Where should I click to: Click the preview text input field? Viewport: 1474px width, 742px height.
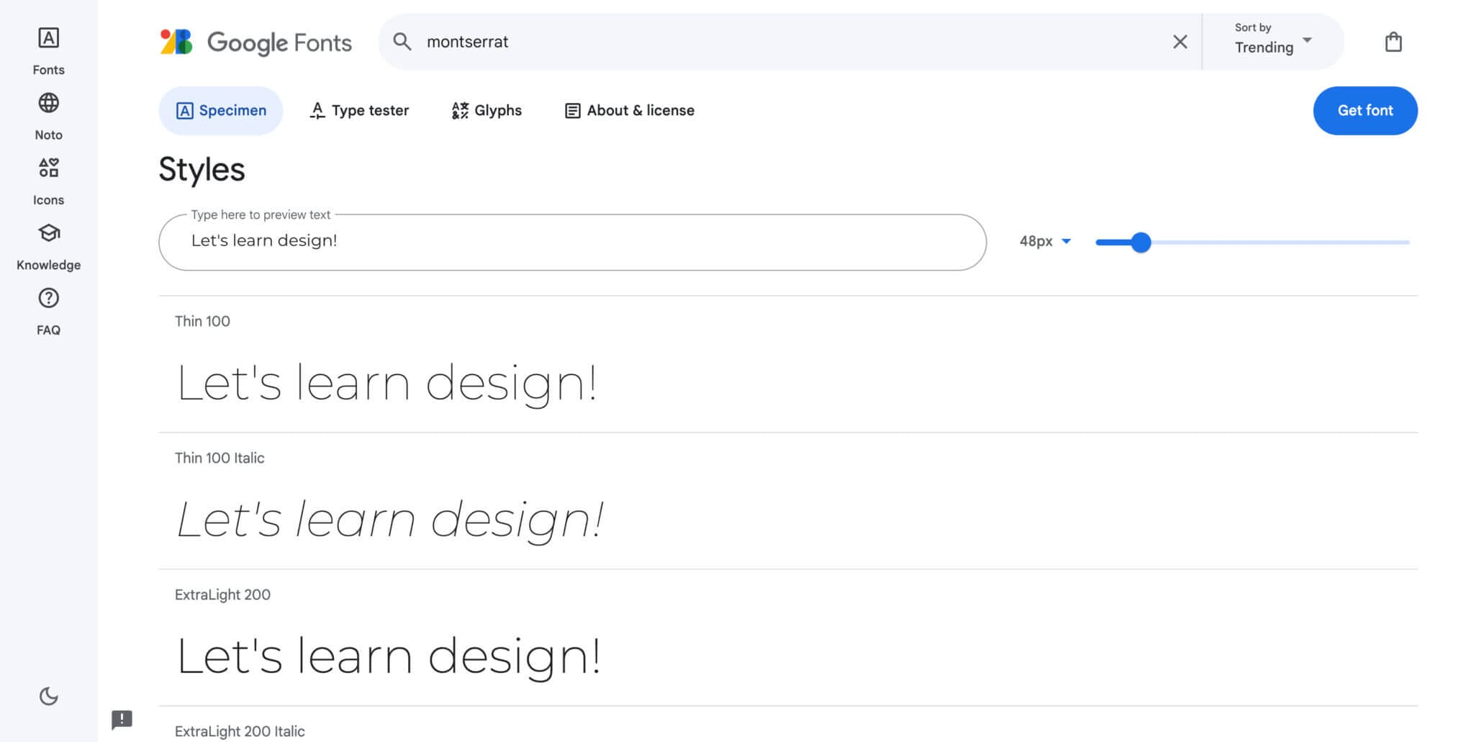[572, 242]
